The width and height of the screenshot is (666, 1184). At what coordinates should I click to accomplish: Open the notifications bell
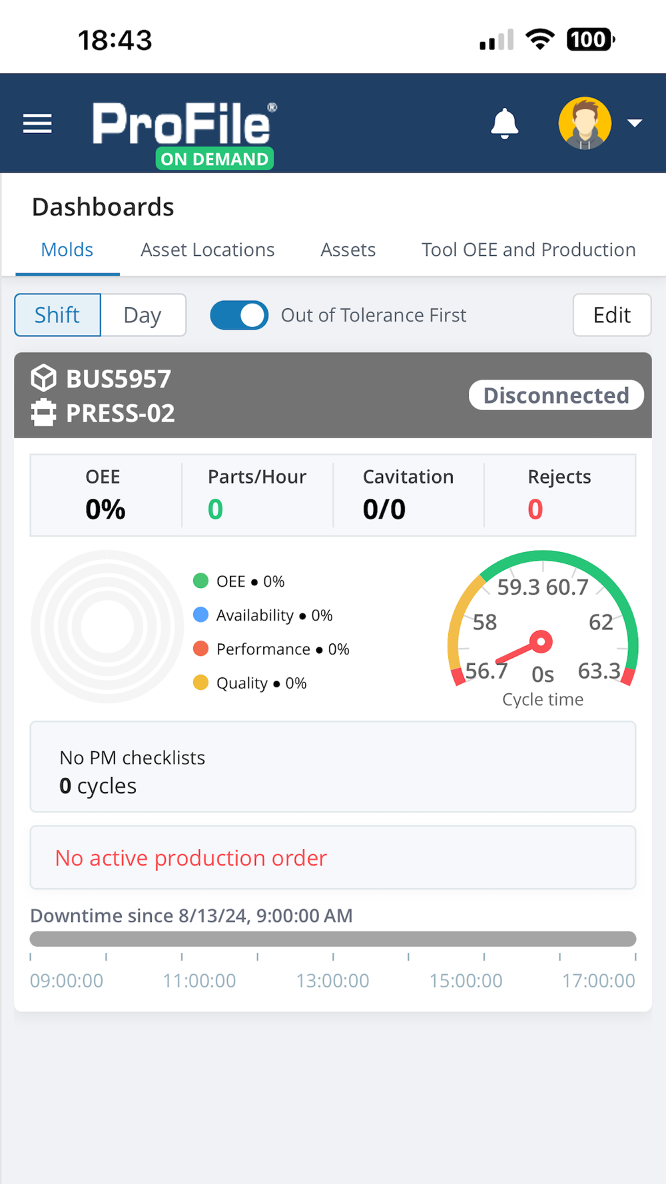[x=504, y=123]
